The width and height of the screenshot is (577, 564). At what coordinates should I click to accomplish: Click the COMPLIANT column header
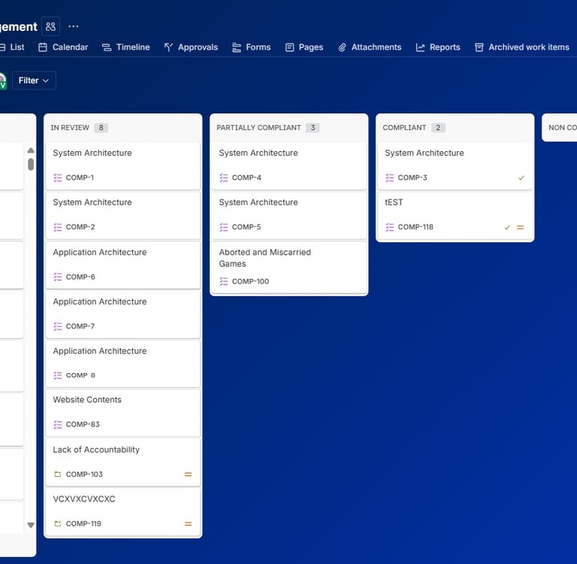coord(404,127)
